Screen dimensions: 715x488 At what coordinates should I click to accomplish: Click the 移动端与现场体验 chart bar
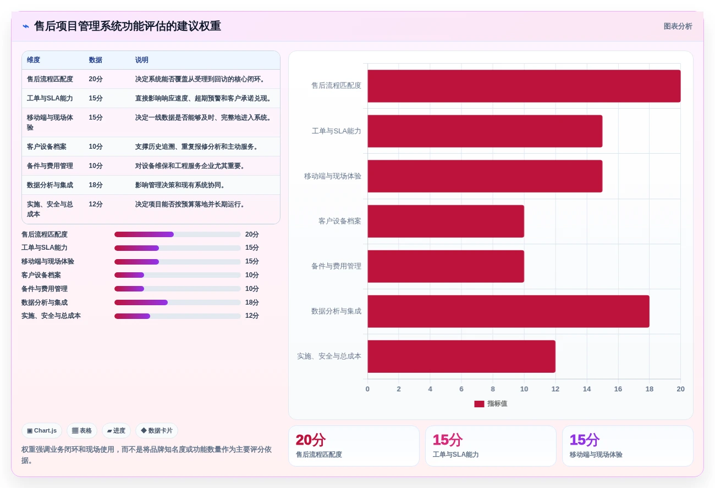pos(485,176)
